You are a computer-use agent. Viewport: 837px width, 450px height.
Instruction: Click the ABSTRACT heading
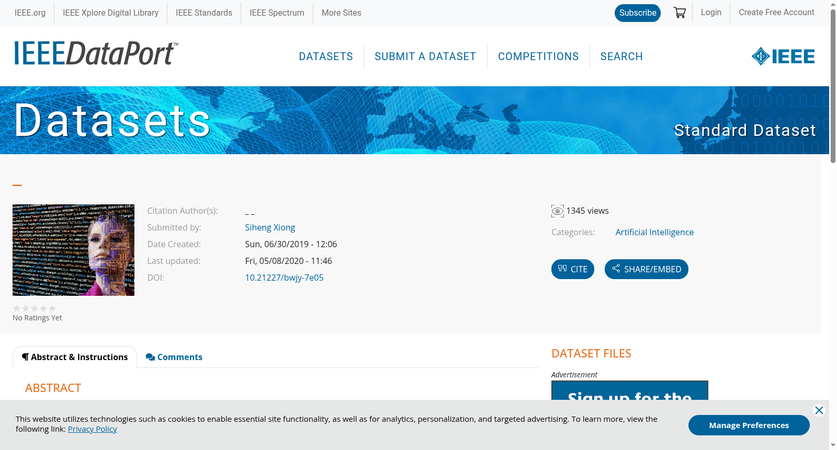53,388
